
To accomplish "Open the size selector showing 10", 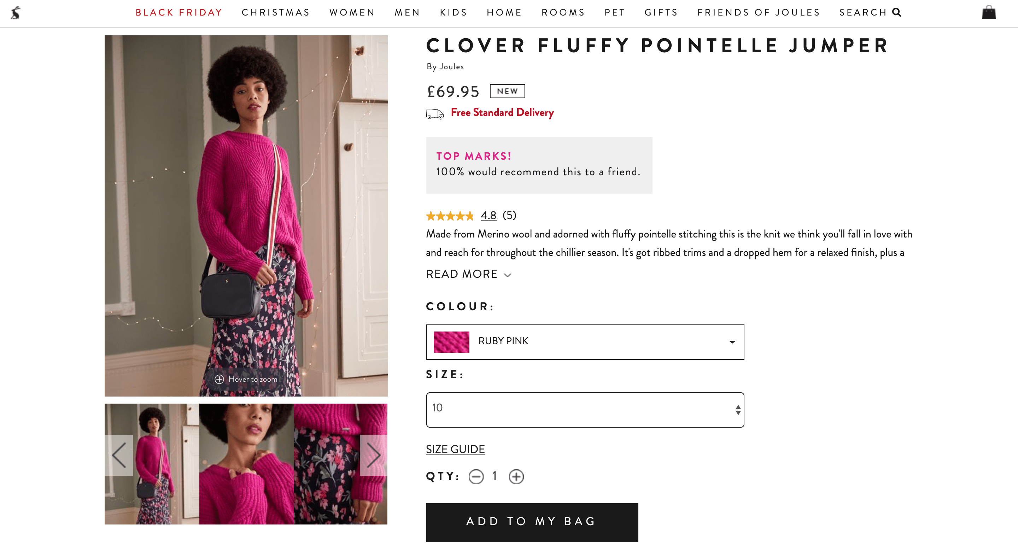I will [x=585, y=410].
